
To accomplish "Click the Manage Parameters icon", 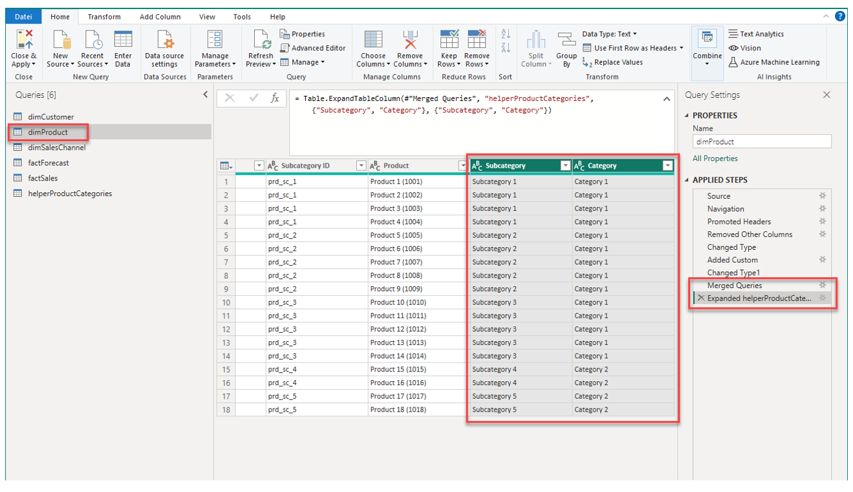I will [215, 40].
